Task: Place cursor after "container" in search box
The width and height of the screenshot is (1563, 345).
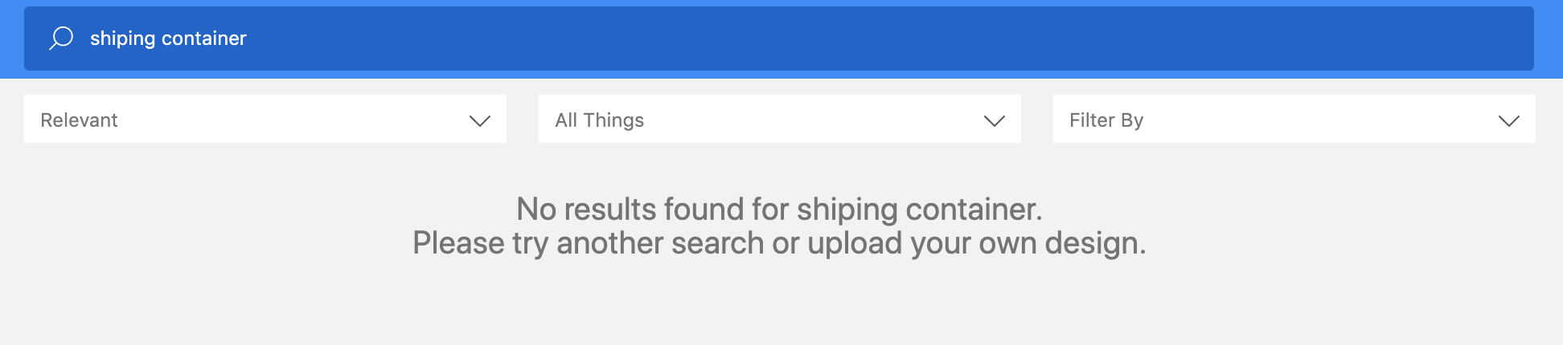Action: [248, 39]
